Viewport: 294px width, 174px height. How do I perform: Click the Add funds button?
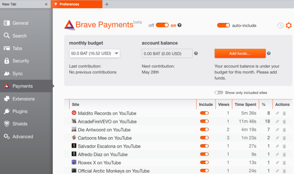(x=239, y=53)
